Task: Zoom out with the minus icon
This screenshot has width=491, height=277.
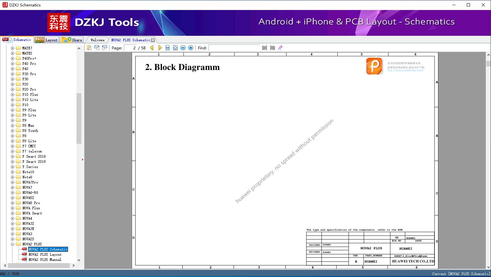Action: coord(183,48)
